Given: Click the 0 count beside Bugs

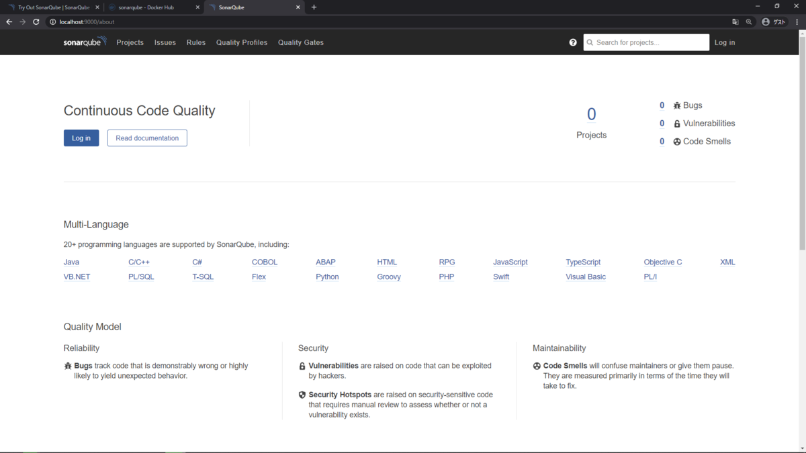Looking at the screenshot, I should click(662, 105).
